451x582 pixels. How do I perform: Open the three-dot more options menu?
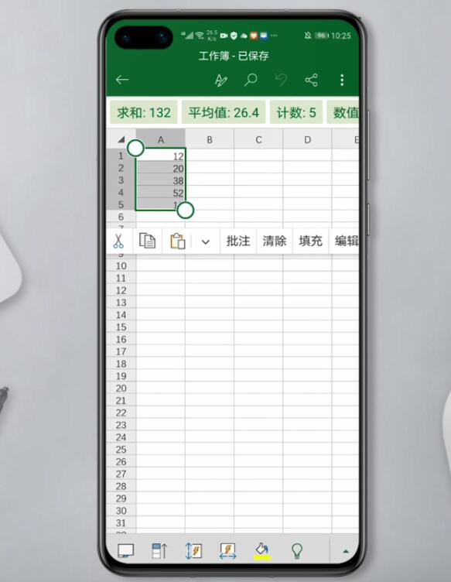tap(342, 80)
